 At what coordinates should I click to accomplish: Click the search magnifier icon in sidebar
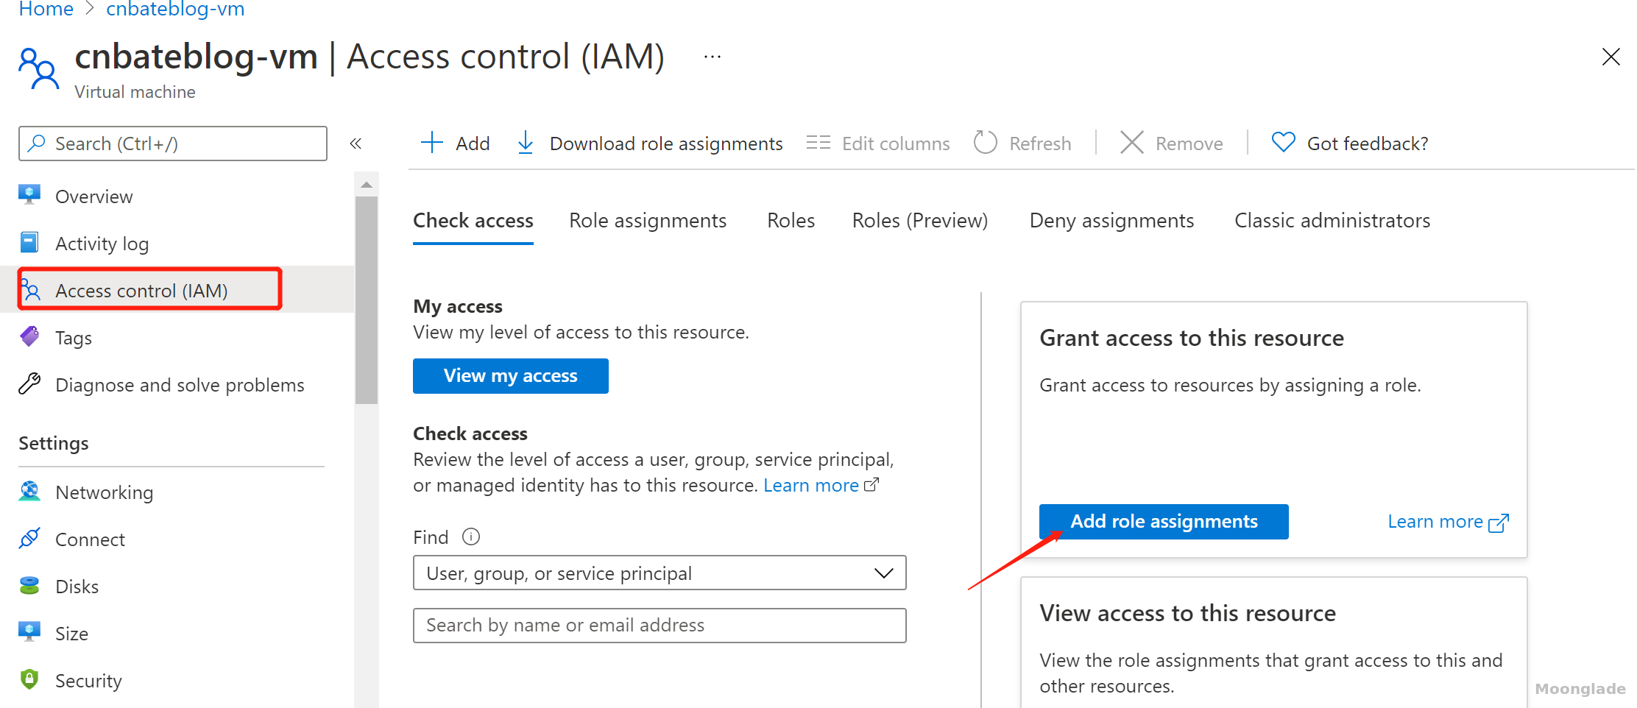pyautogui.click(x=37, y=143)
